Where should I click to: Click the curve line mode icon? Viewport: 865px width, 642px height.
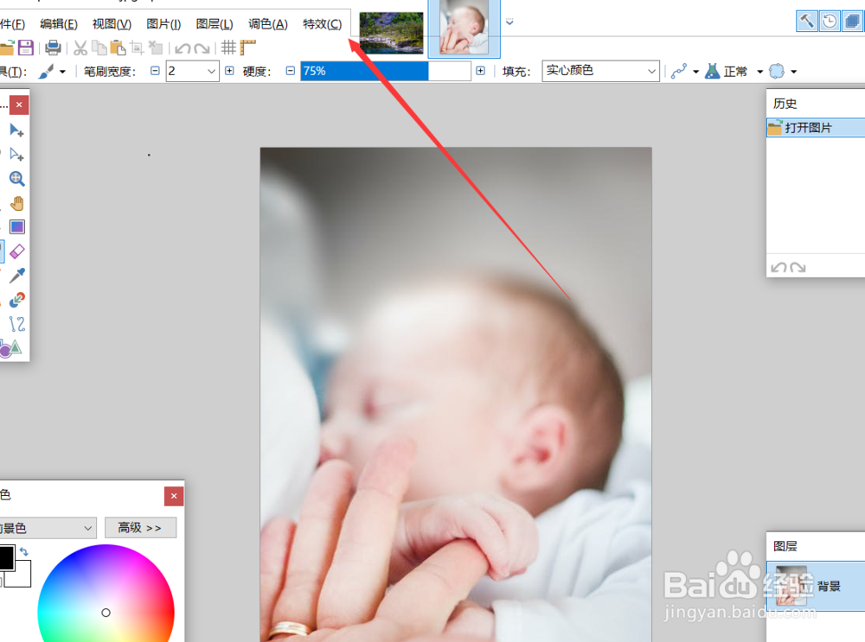(678, 71)
